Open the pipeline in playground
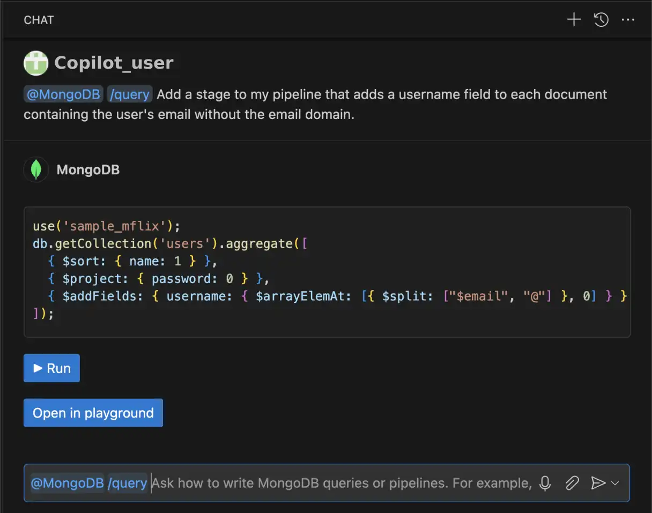The height and width of the screenshot is (513, 652). pos(93,413)
